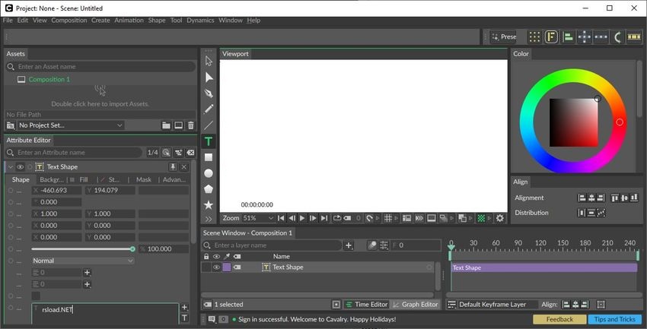Pick the Ellipse shape tool
Image resolution: width=647 pixels, height=329 pixels.
pos(209,173)
